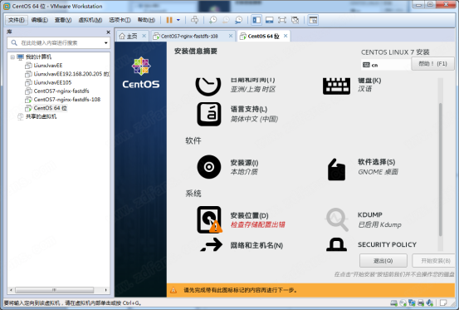Close the CentOS 64 位 tab
The width and height of the screenshot is (459, 310).
[286, 36]
